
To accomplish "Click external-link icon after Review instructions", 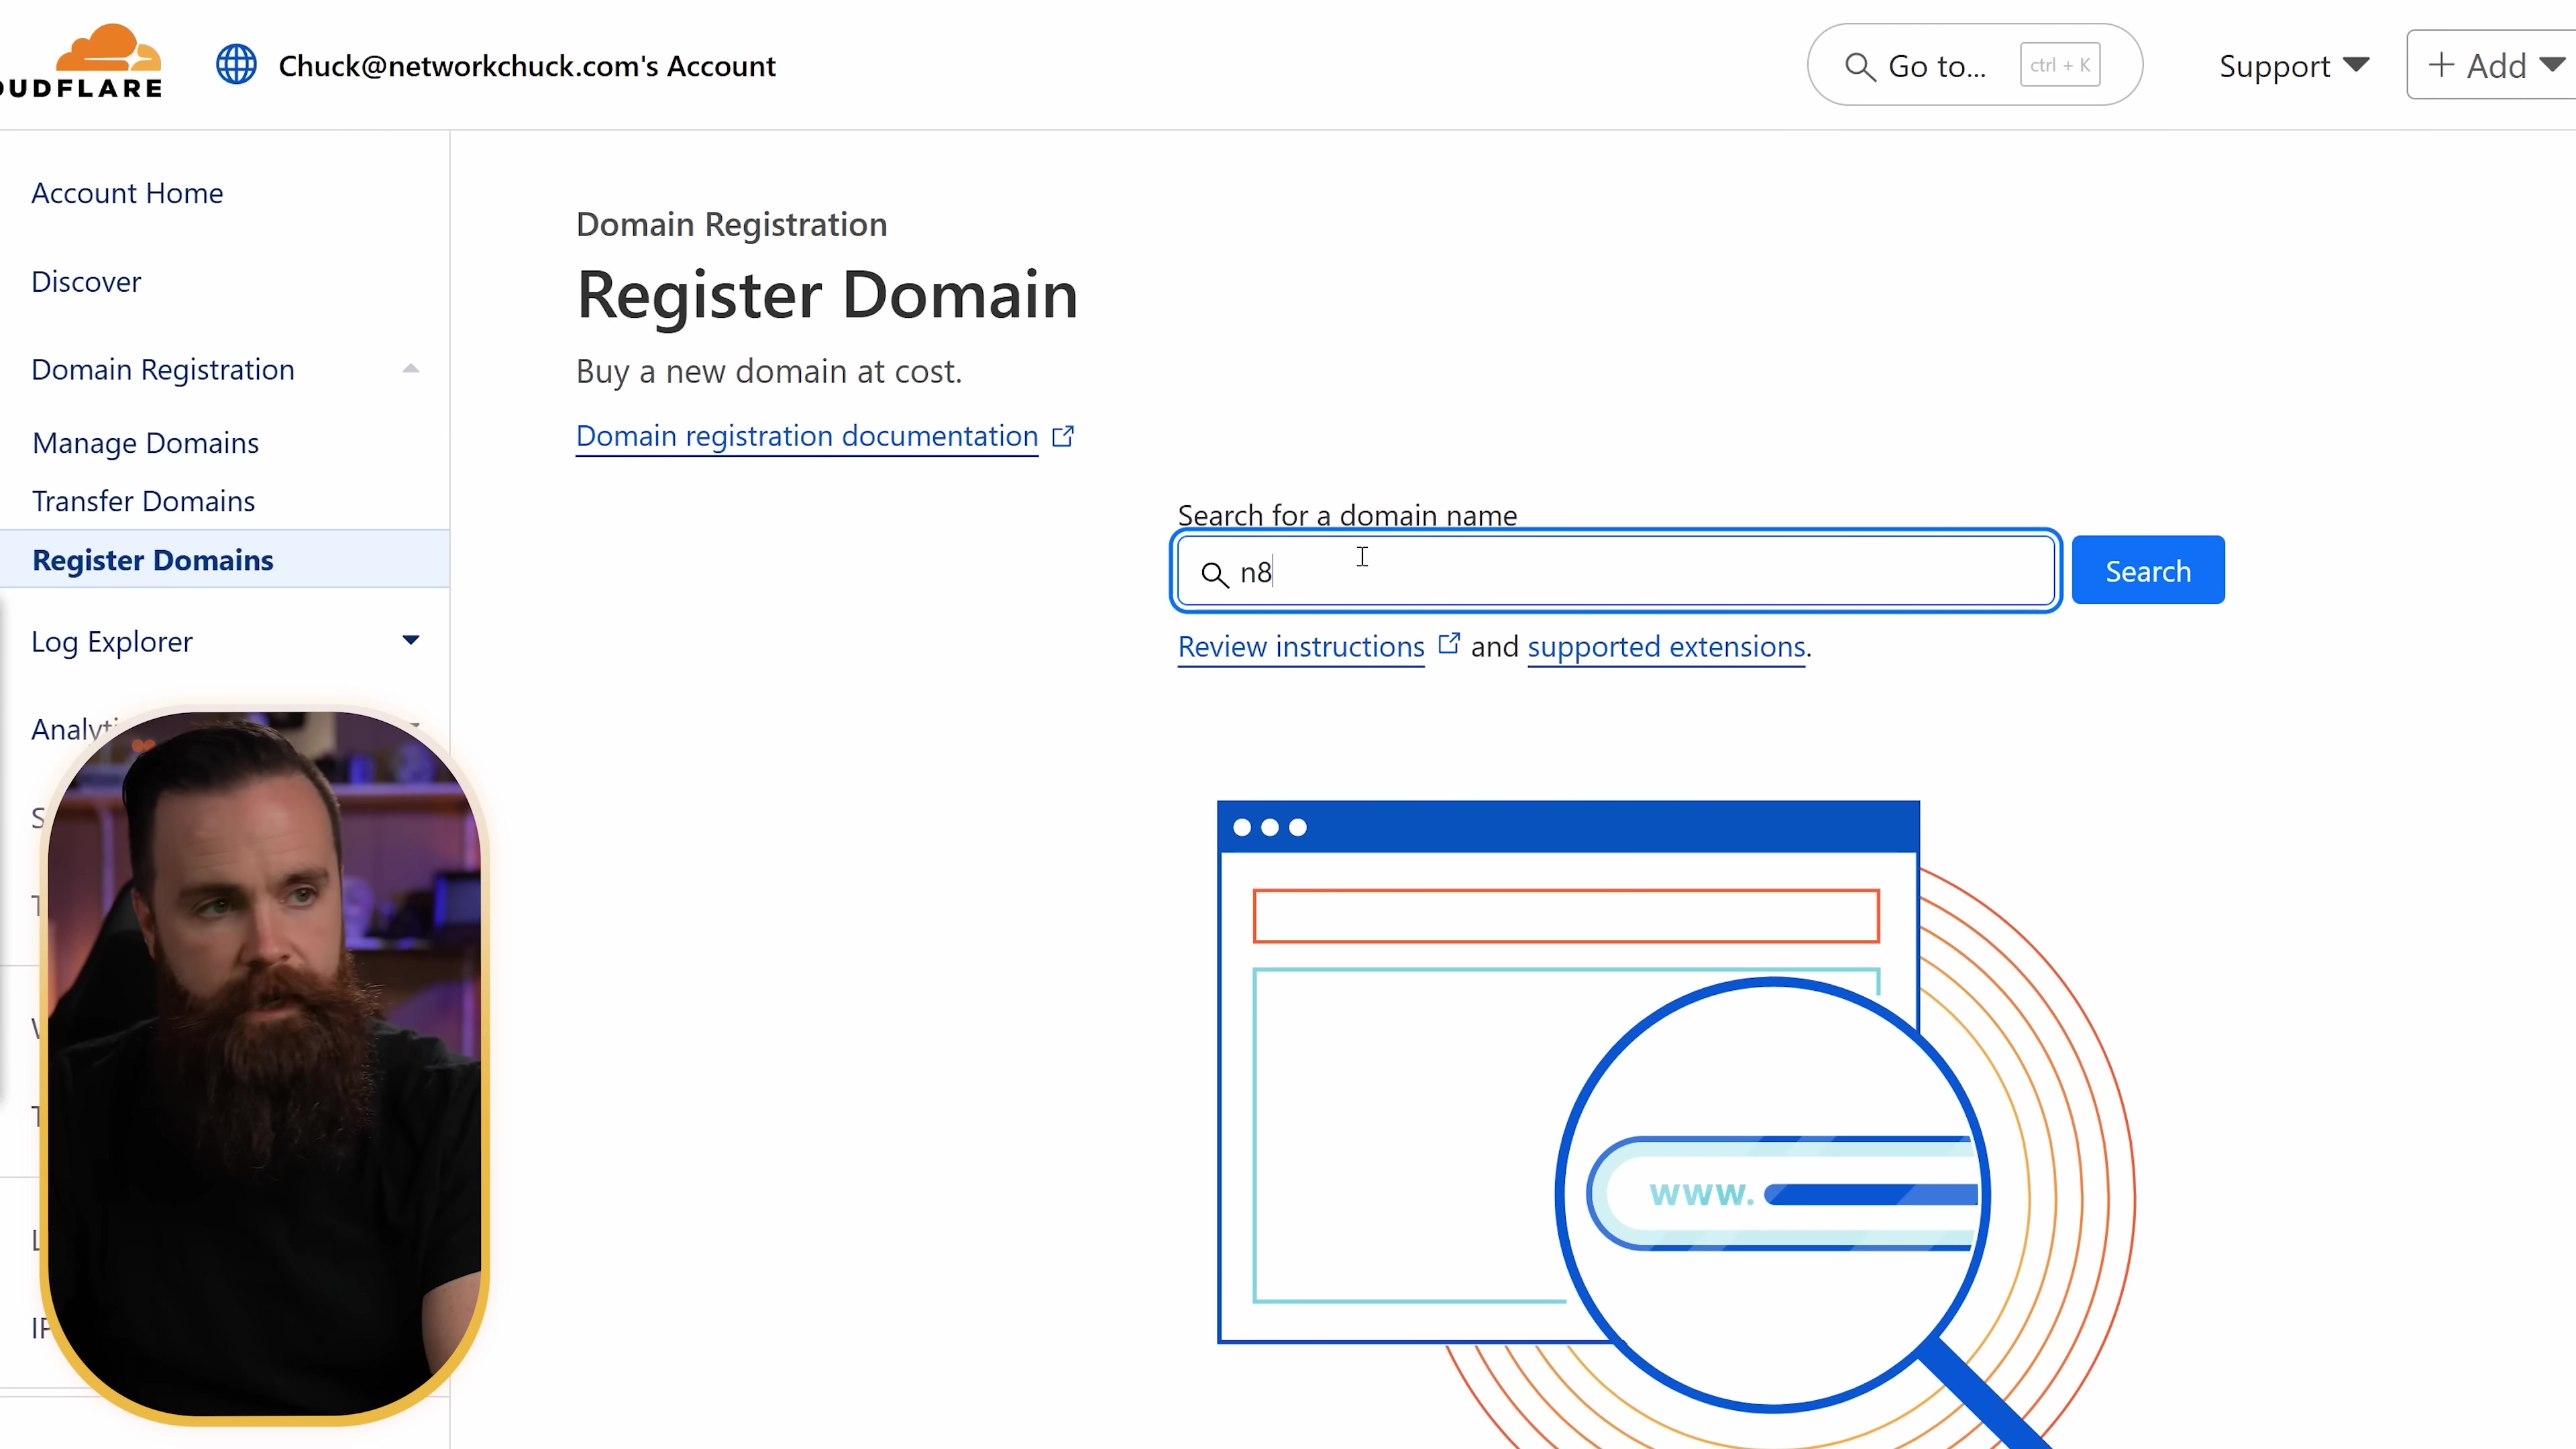I will tap(1449, 644).
